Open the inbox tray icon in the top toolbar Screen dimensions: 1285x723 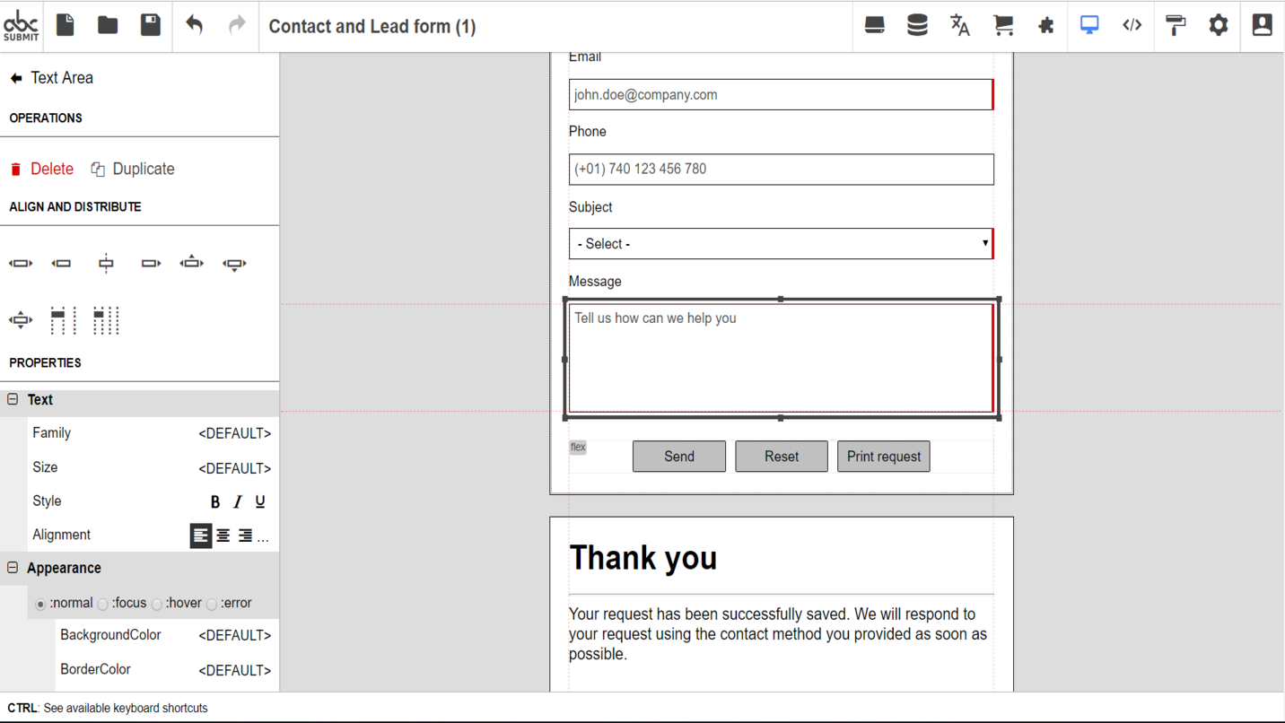(874, 25)
